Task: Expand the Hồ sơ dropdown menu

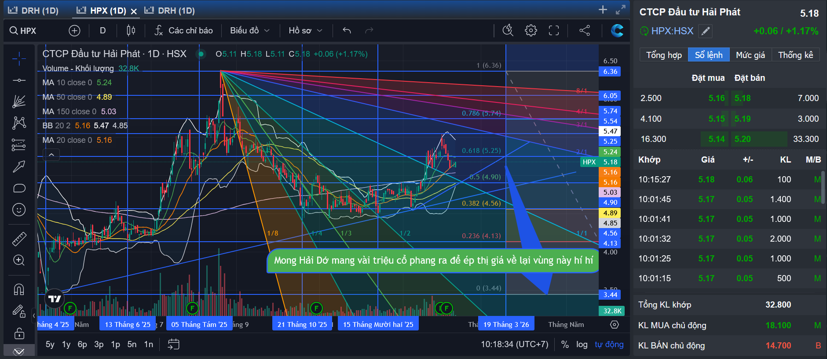Action: pyautogui.click(x=305, y=30)
